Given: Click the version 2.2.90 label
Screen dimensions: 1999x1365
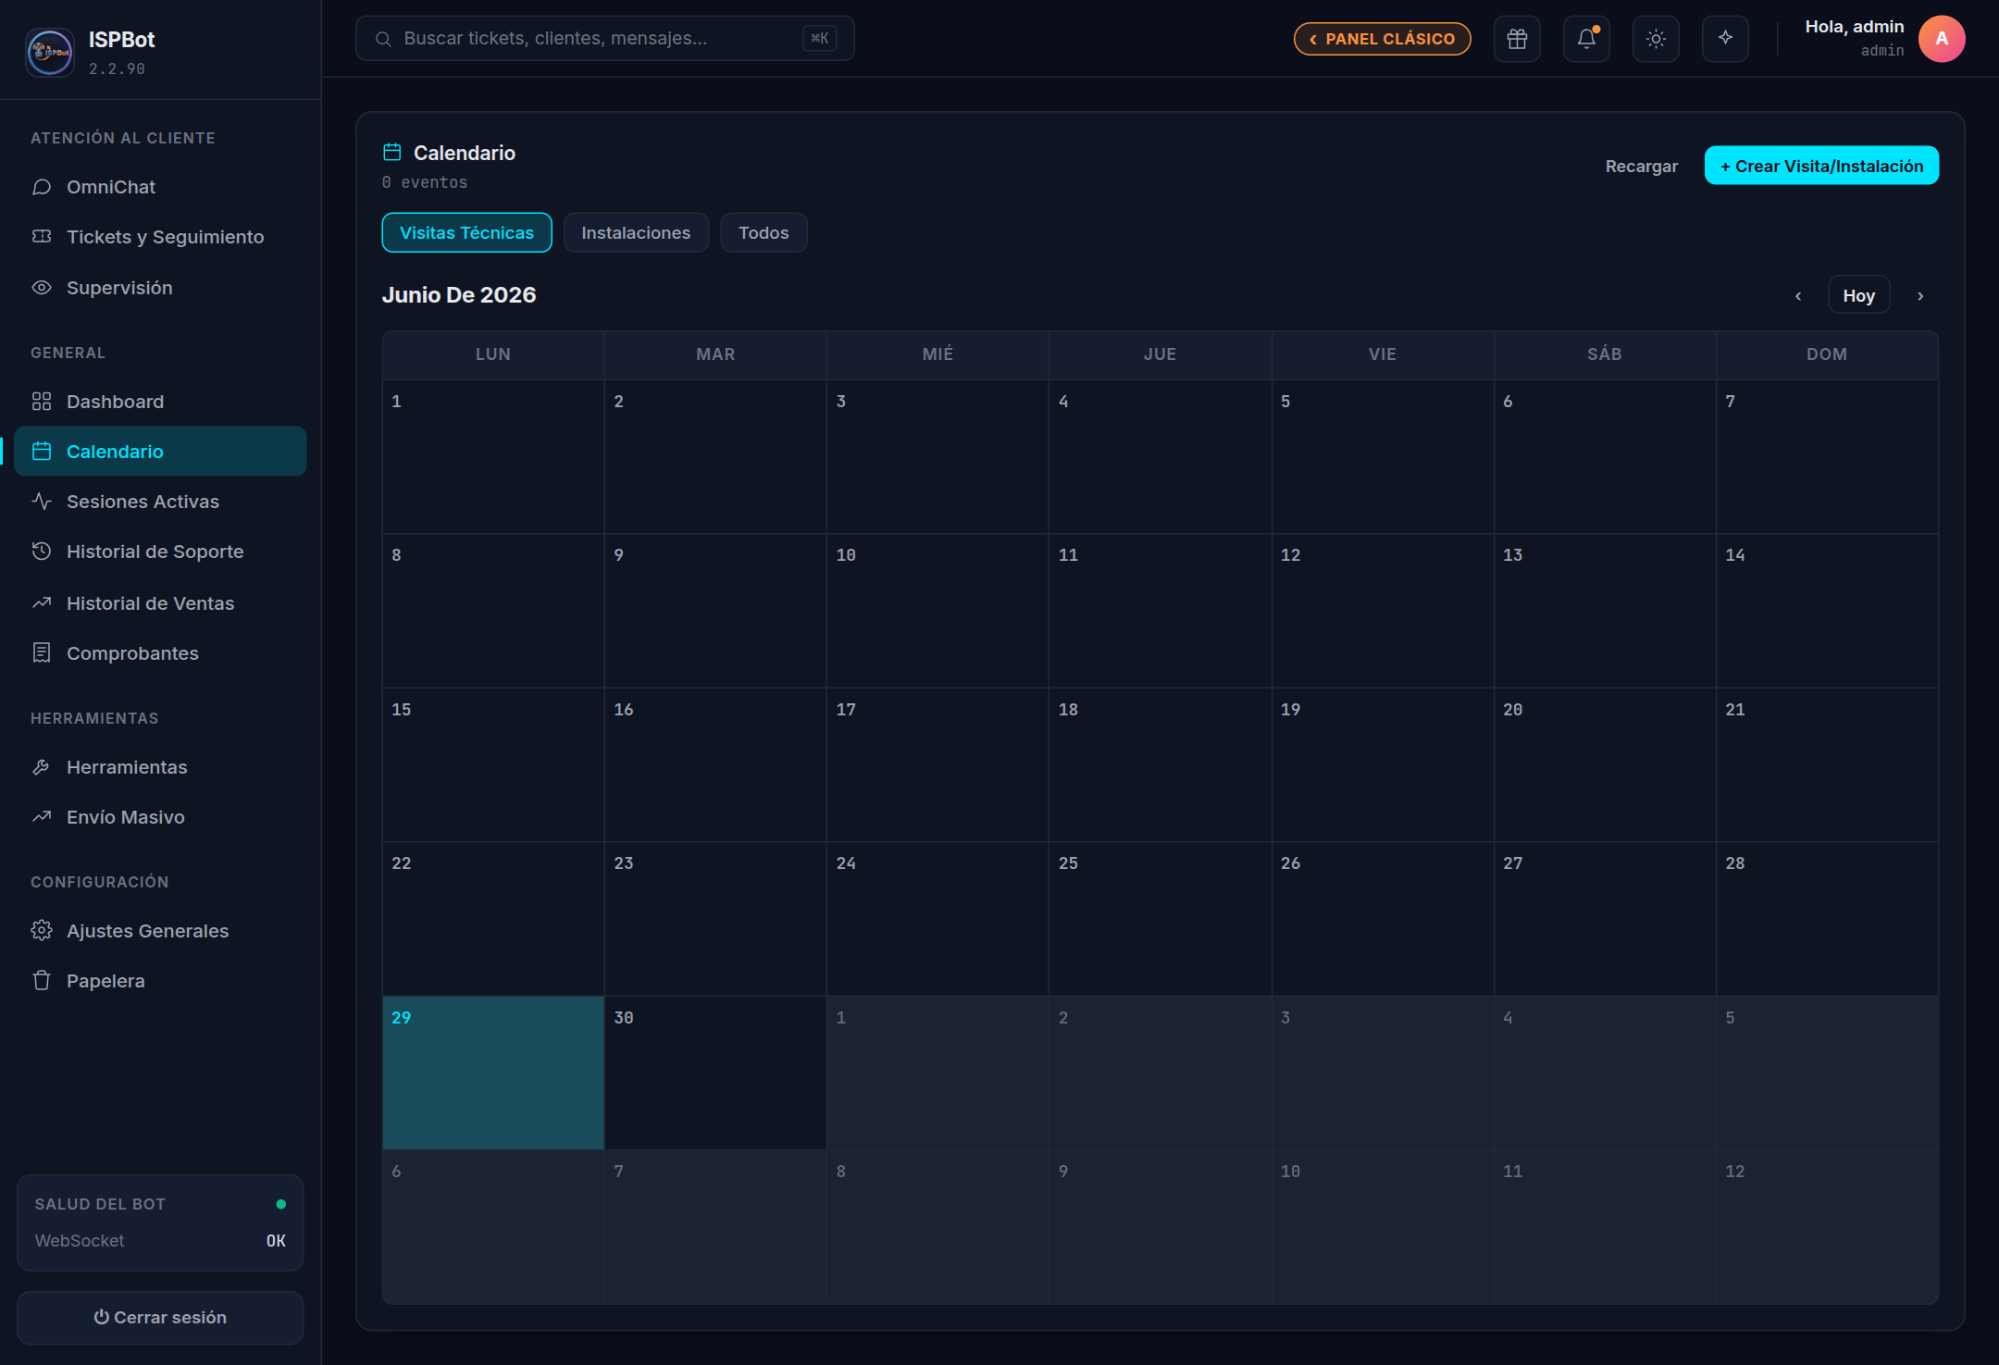Looking at the screenshot, I should click(117, 68).
